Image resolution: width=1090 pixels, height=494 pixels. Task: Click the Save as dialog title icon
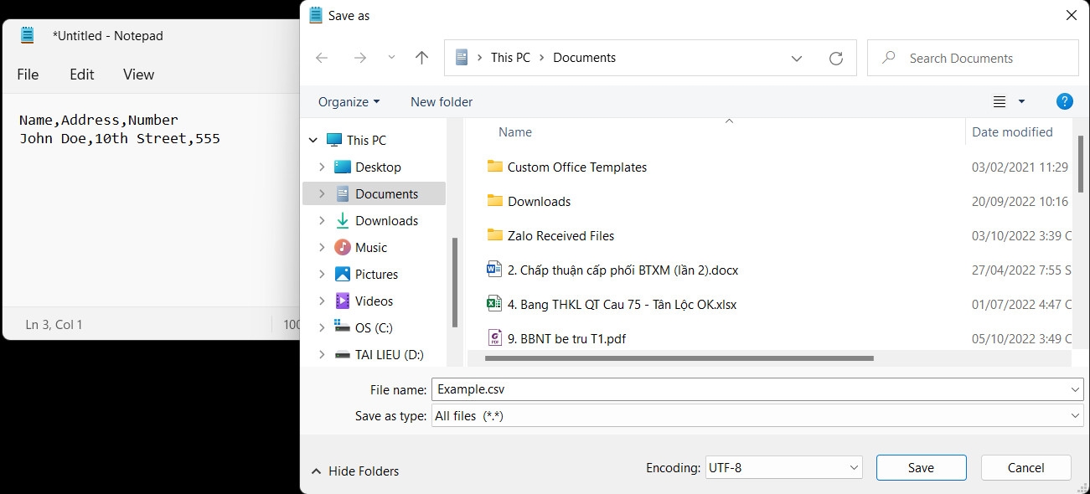[315, 15]
